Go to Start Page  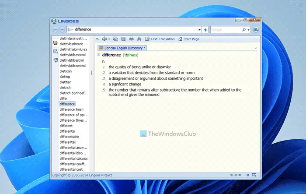[189, 39]
